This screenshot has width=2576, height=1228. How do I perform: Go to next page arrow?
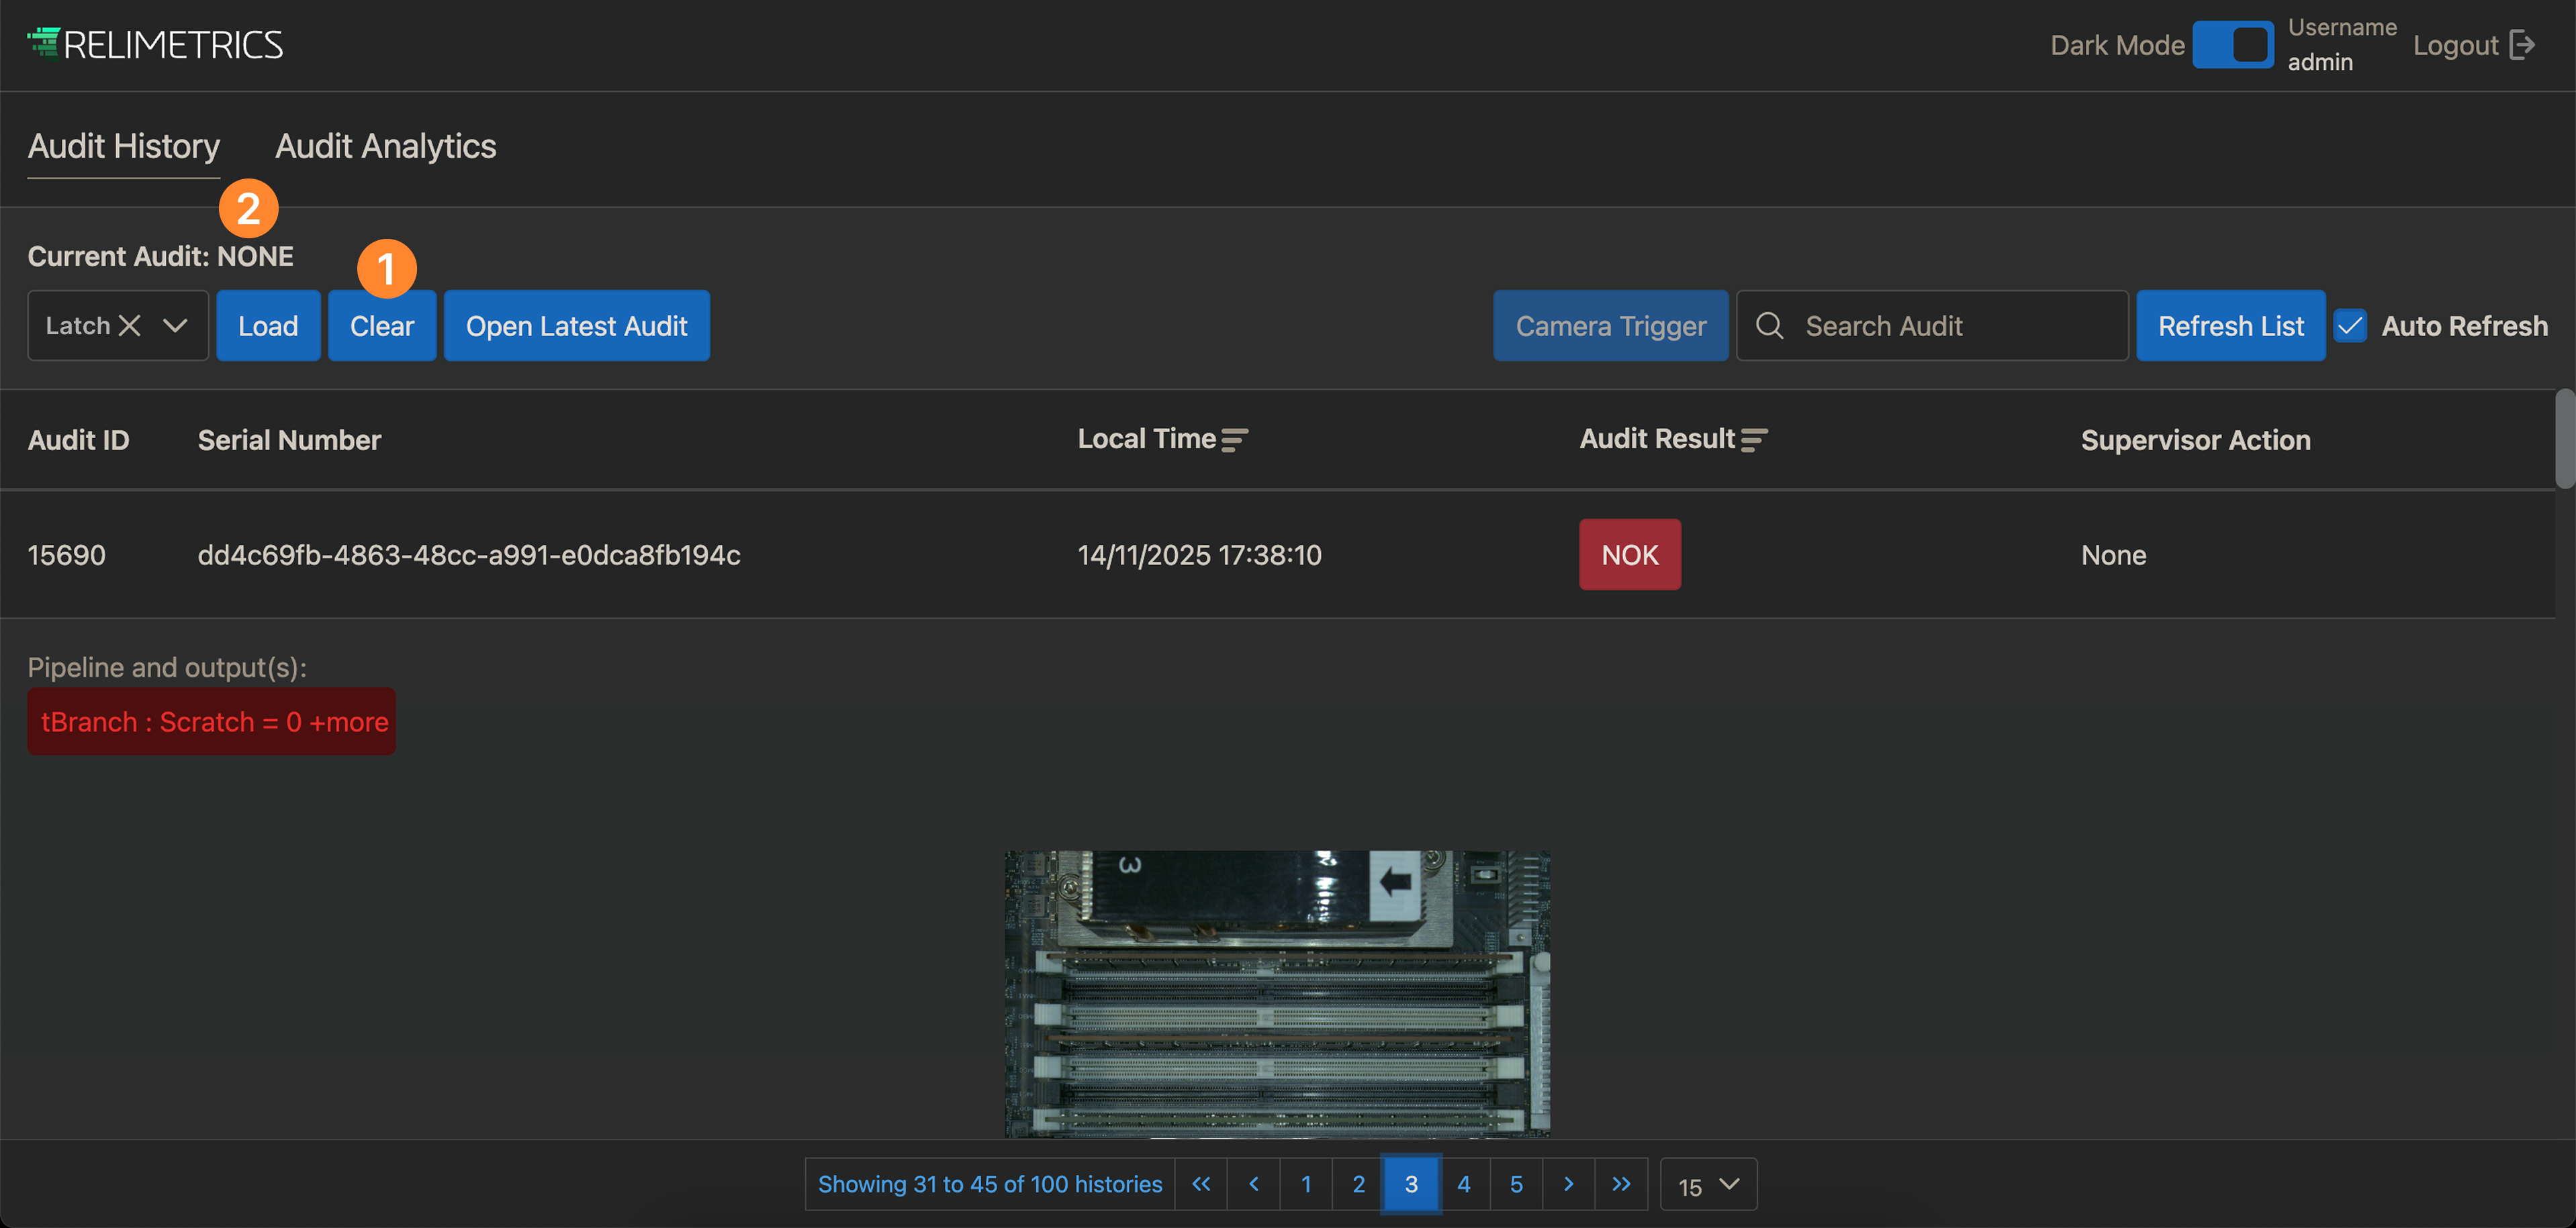coord(1568,1184)
